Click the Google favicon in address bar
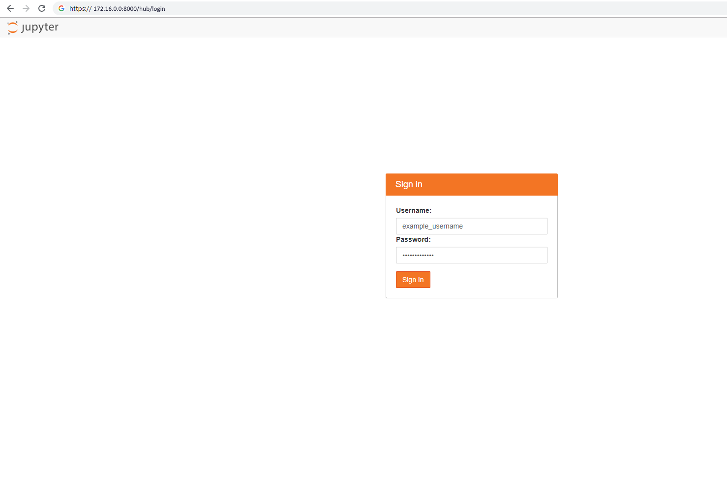Image resolution: width=727 pixels, height=489 pixels. [x=61, y=8]
